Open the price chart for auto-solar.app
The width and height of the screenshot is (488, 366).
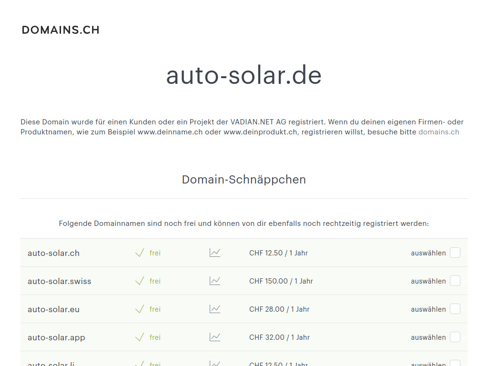214,337
